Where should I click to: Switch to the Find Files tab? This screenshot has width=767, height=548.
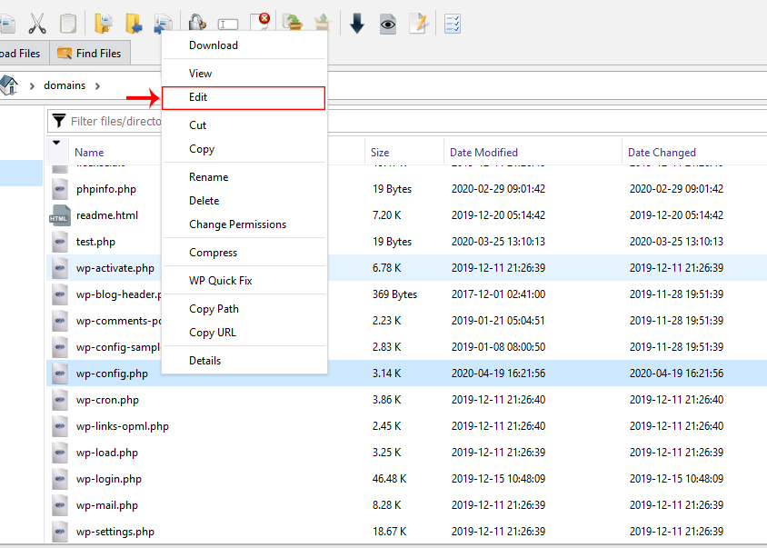(90, 53)
